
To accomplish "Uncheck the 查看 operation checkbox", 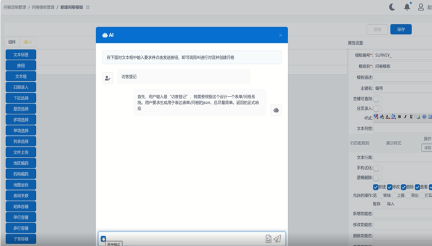I will click(x=417, y=187).
